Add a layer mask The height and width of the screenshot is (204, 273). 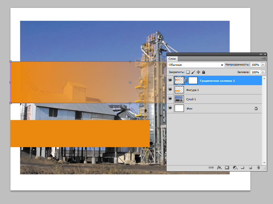point(227,167)
